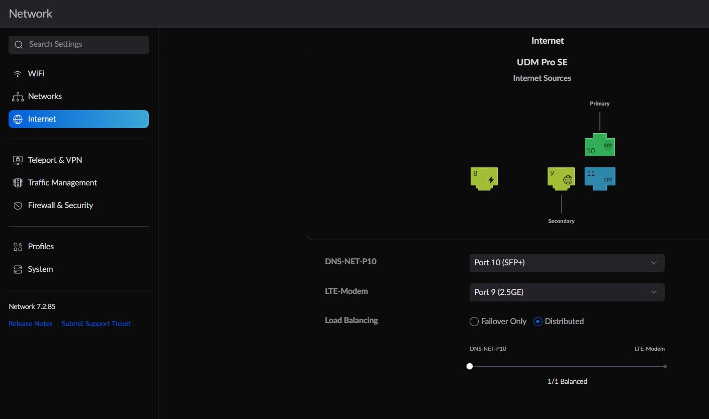709x419 pixels.
Task: Click the Network 7.2.85 version text
Action: 32,306
